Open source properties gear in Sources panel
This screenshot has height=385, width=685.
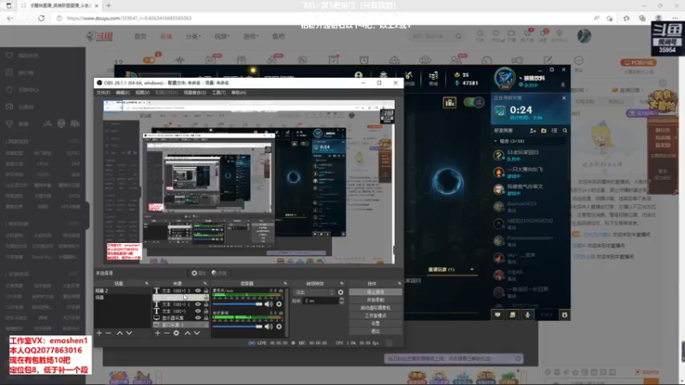pos(176,333)
